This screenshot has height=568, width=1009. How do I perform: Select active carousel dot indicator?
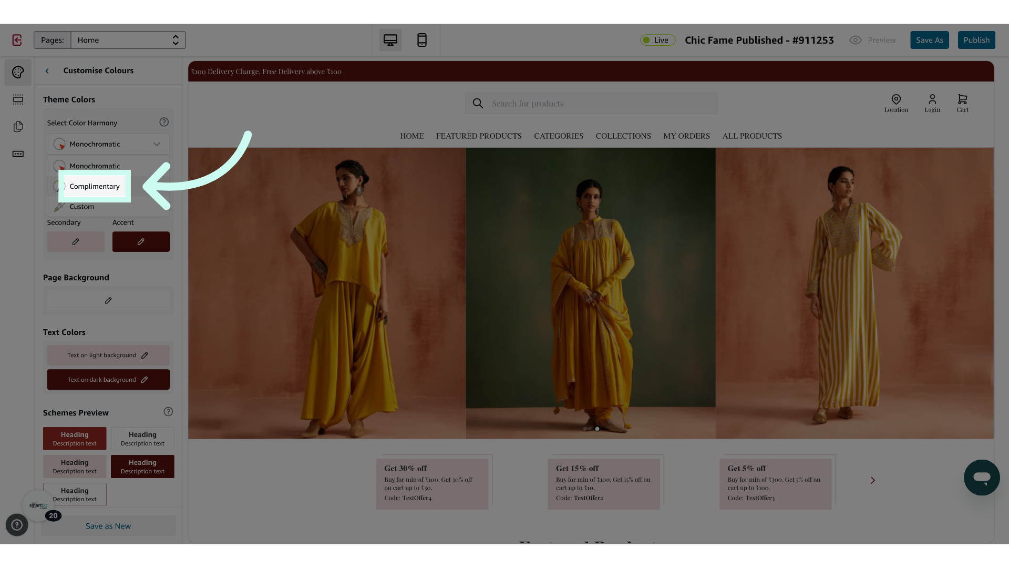(597, 429)
